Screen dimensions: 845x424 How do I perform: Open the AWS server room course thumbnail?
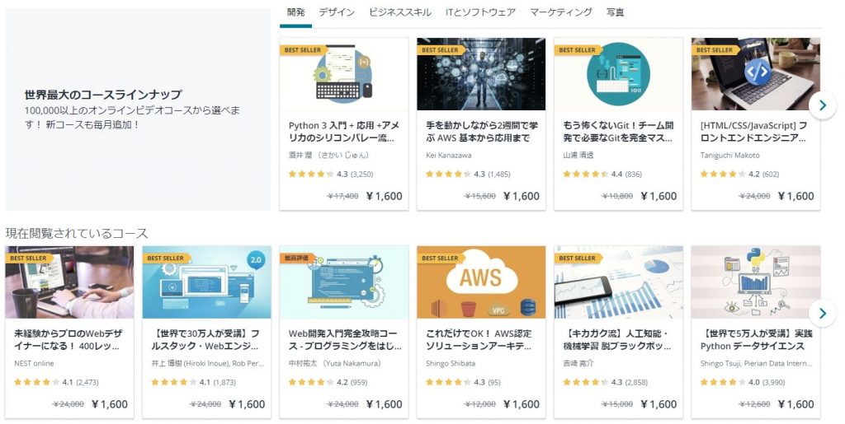[x=481, y=74]
